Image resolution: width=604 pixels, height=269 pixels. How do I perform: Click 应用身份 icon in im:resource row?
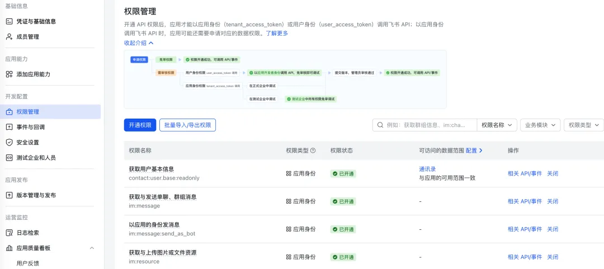[289, 257]
